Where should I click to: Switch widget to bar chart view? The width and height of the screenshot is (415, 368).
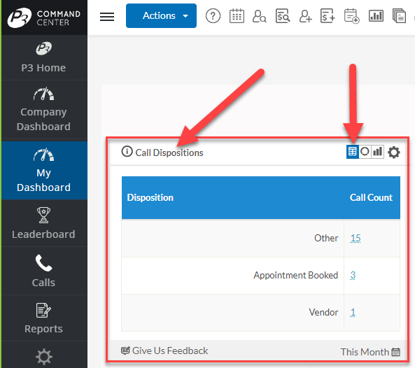pyautogui.click(x=377, y=152)
